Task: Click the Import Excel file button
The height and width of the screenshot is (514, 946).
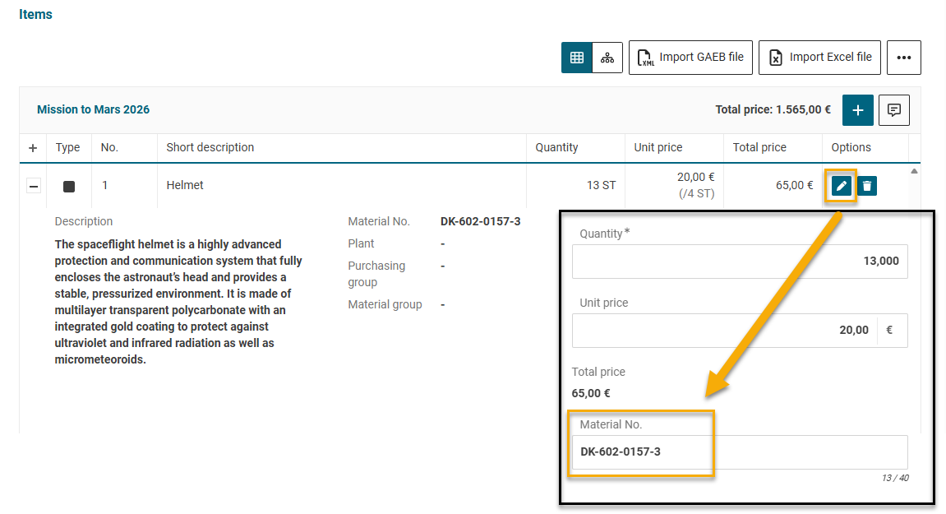Action: pyautogui.click(x=819, y=58)
